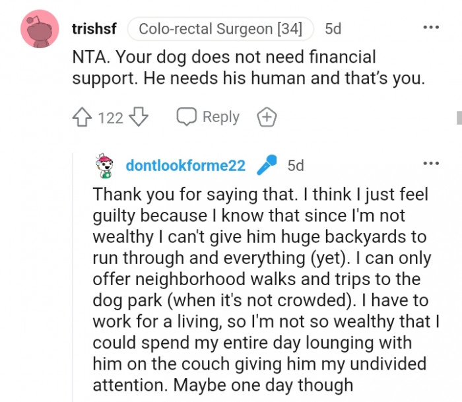Click the 122 vote score
This screenshot has height=402, width=462.
(110, 117)
